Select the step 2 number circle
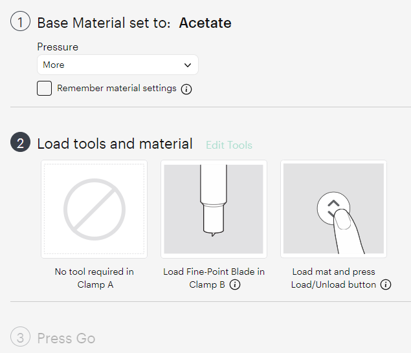Screen dimensions: 411x353 [x=20, y=144]
